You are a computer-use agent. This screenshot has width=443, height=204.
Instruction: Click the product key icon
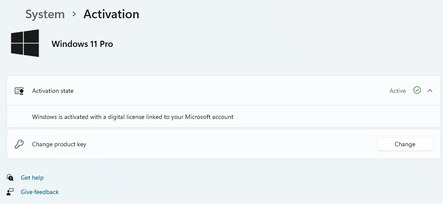point(19,144)
